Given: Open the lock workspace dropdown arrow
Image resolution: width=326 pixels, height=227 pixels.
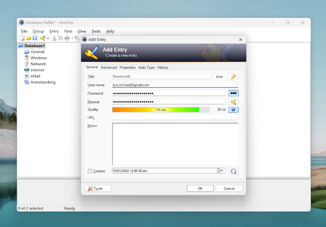Looking at the screenshot, I should click(48, 38).
